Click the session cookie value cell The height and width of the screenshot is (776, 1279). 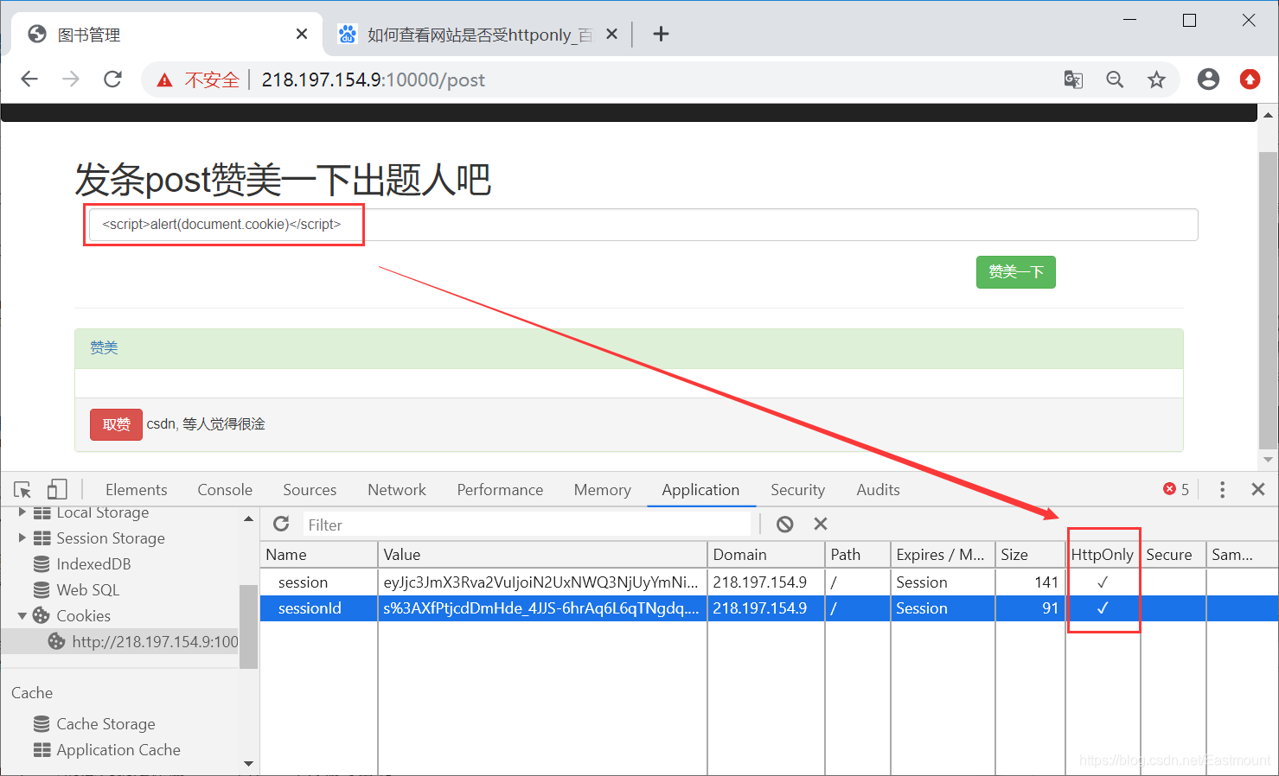click(542, 582)
